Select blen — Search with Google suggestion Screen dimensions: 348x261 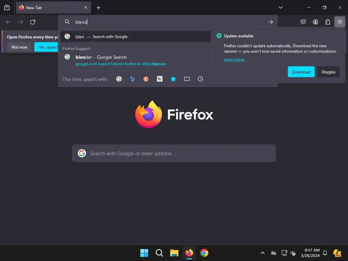pos(136,37)
